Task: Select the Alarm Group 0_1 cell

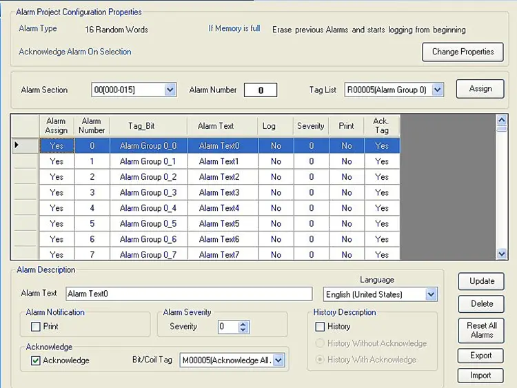Action: (x=148, y=161)
